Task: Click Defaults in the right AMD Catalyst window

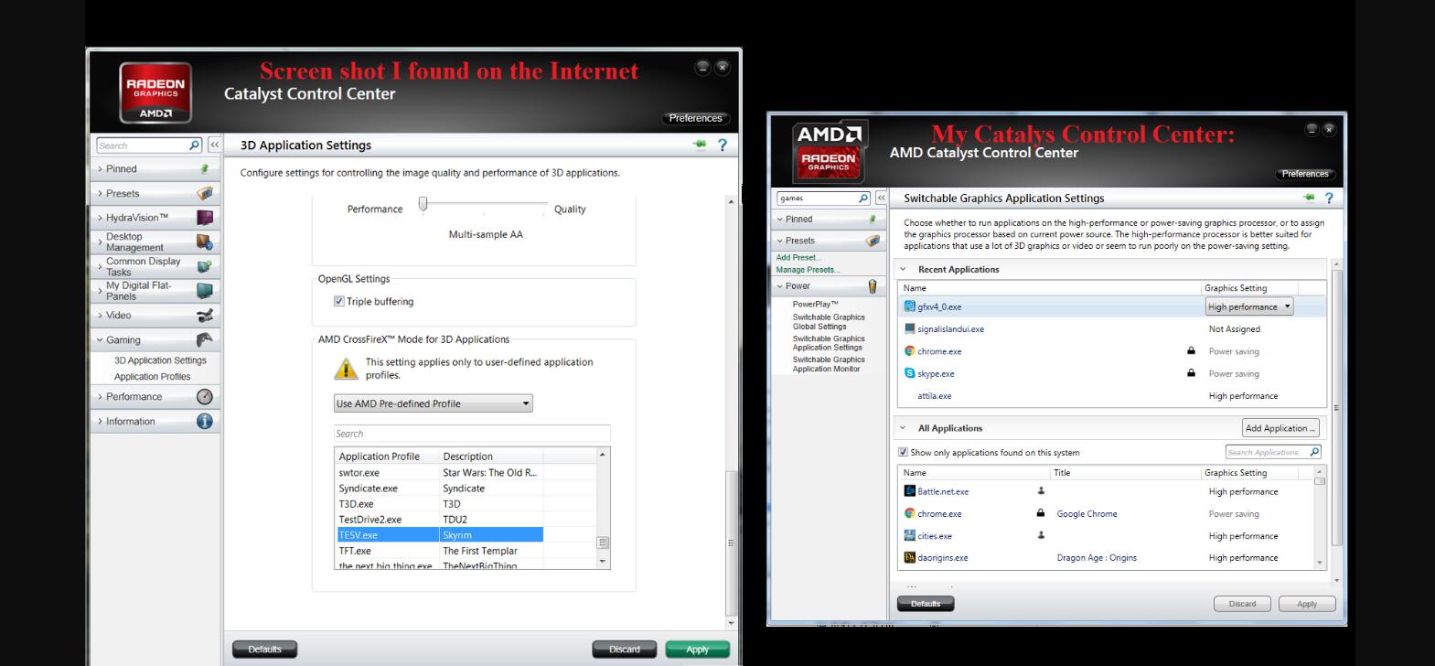Action: click(x=926, y=604)
